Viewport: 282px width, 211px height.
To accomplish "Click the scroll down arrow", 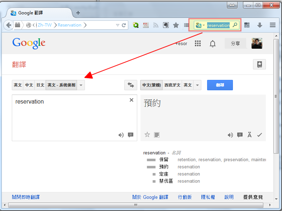I will (x=276, y=199).
